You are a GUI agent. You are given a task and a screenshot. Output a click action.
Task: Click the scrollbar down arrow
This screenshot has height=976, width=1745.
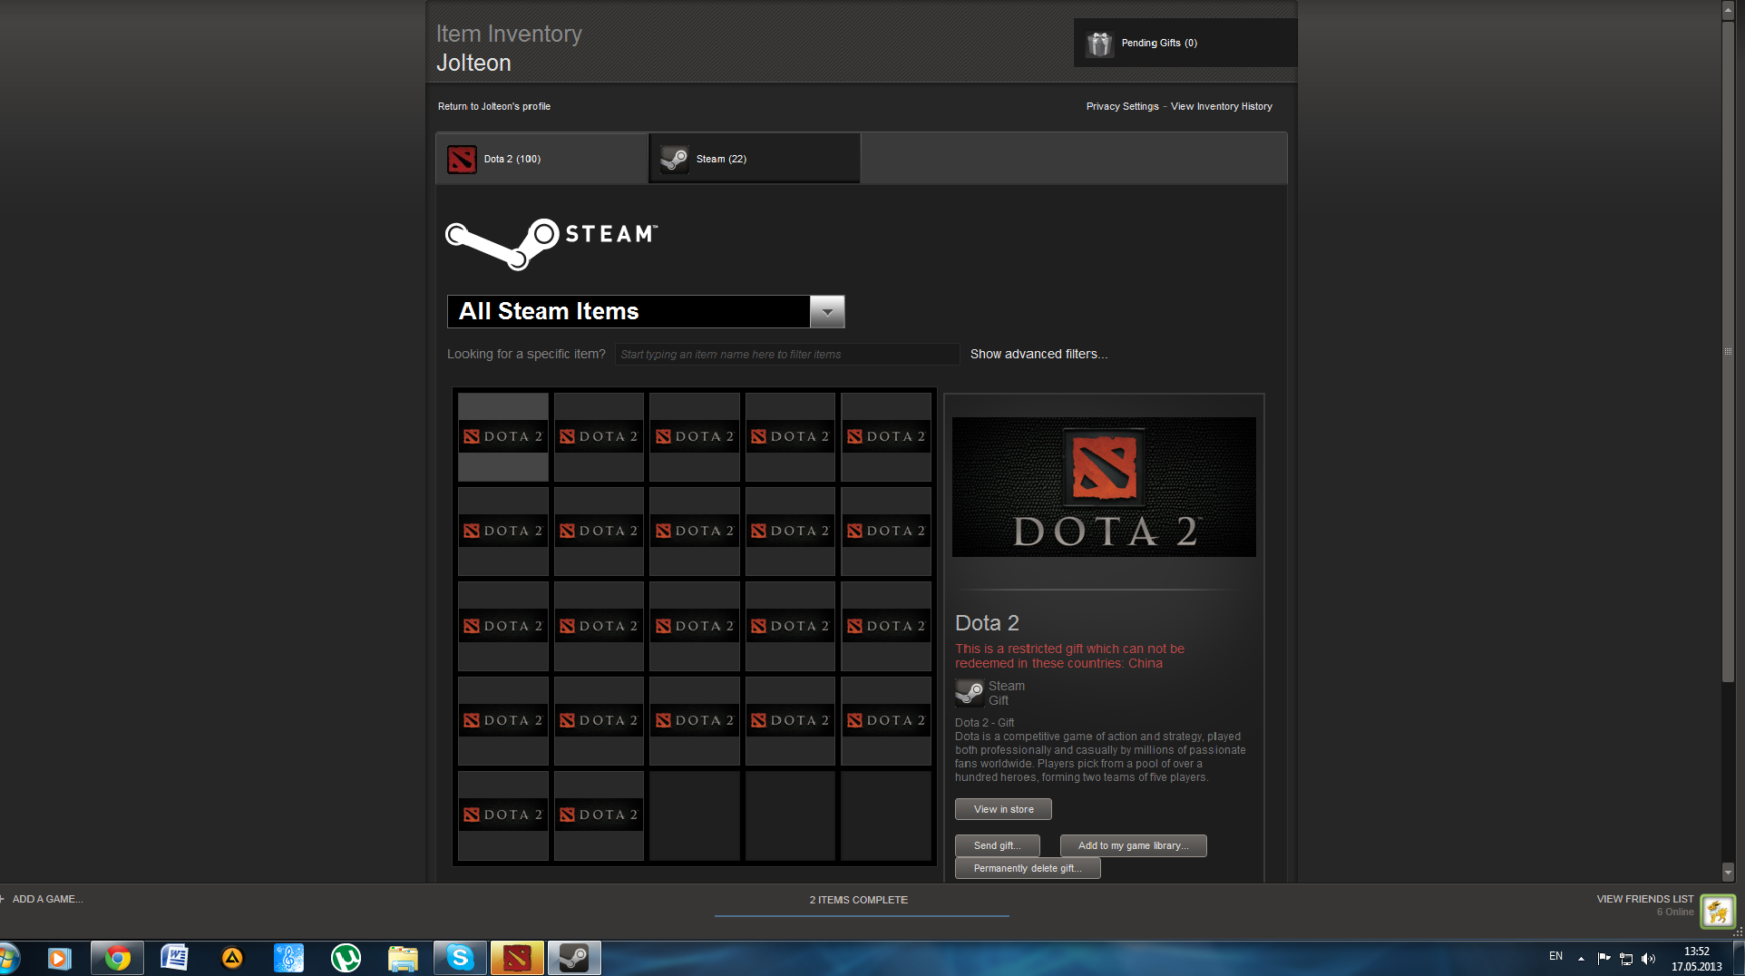coord(1728,873)
